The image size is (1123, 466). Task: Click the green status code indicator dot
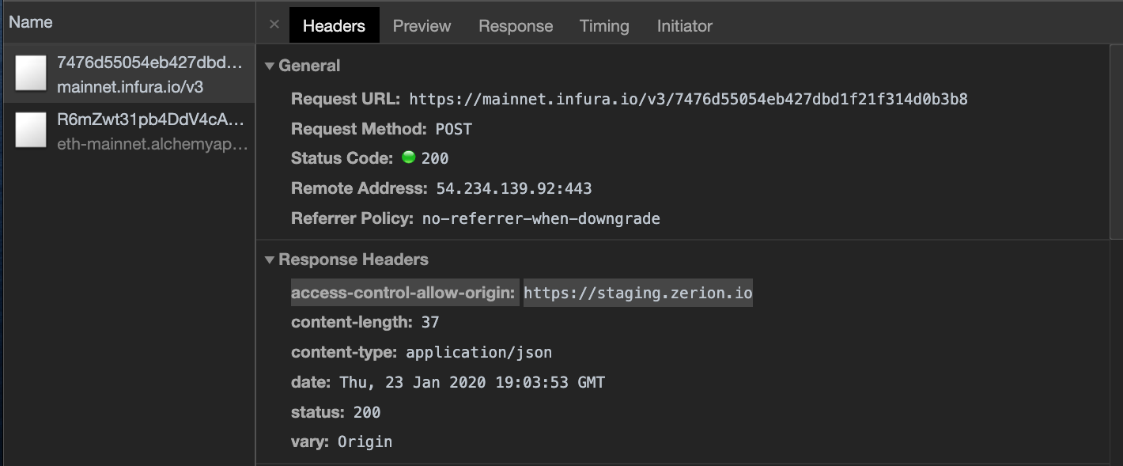pos(408,158)
